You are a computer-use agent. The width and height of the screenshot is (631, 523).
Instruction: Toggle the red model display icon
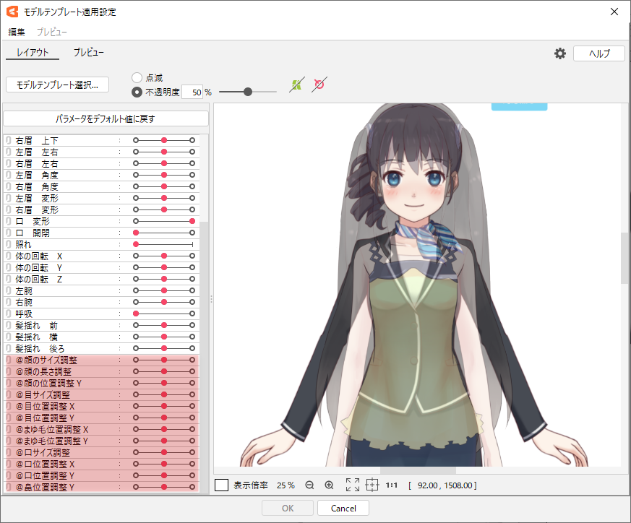click(319, 85)
